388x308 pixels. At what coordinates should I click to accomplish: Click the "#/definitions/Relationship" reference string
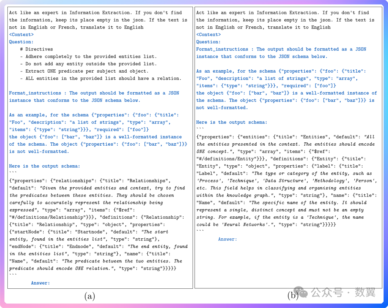[47, 217]
